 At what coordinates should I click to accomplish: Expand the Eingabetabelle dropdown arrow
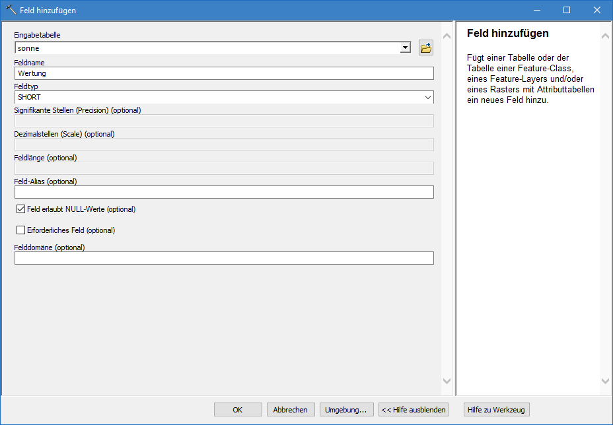pos(404,48)
